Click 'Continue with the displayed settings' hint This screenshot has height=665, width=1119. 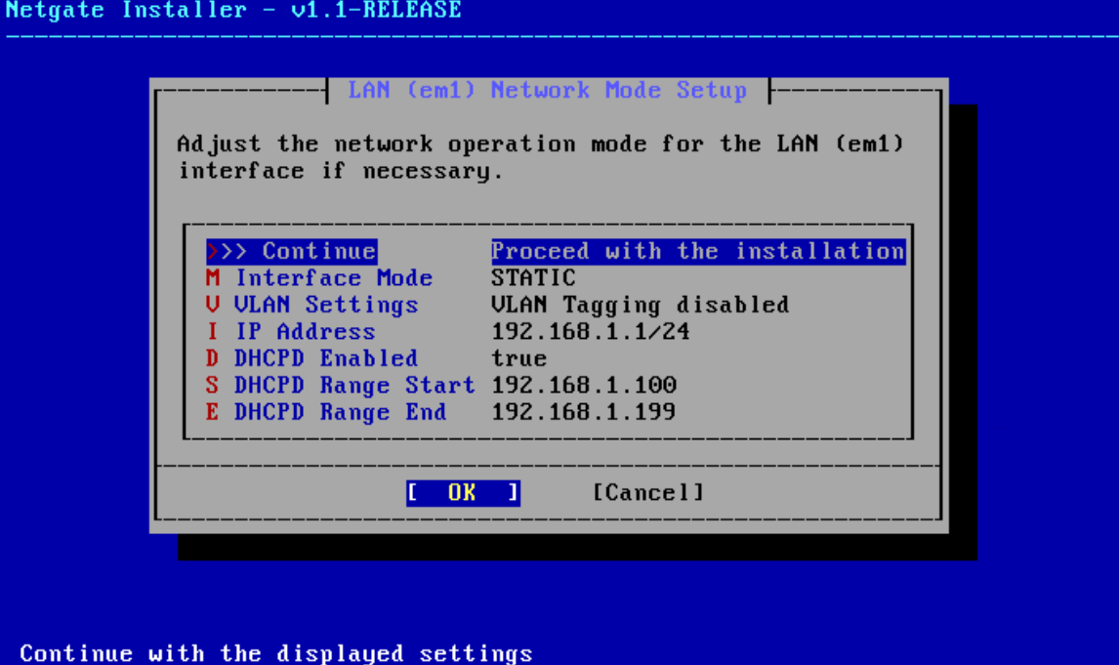coord(276,653)
